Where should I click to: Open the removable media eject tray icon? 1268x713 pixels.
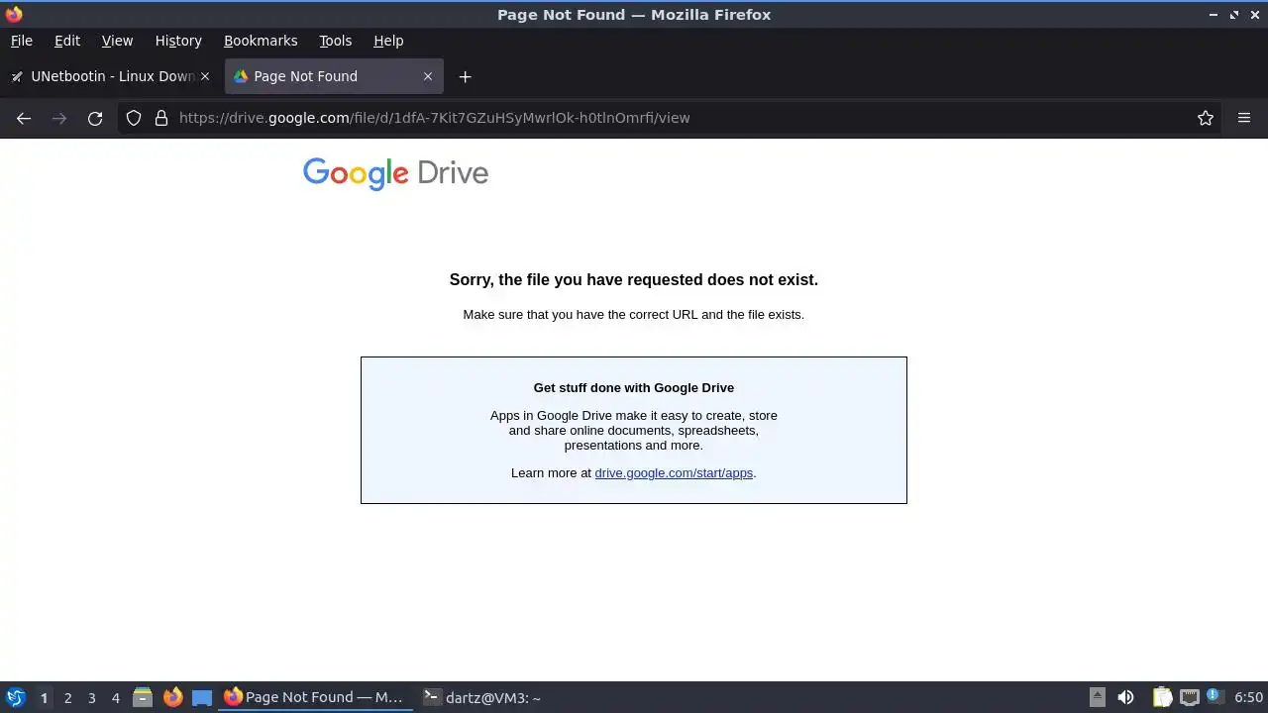1098,697
